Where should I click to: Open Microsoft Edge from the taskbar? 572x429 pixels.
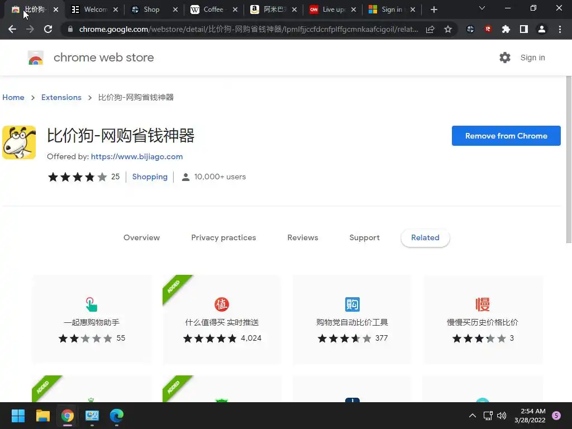(117, 416)
